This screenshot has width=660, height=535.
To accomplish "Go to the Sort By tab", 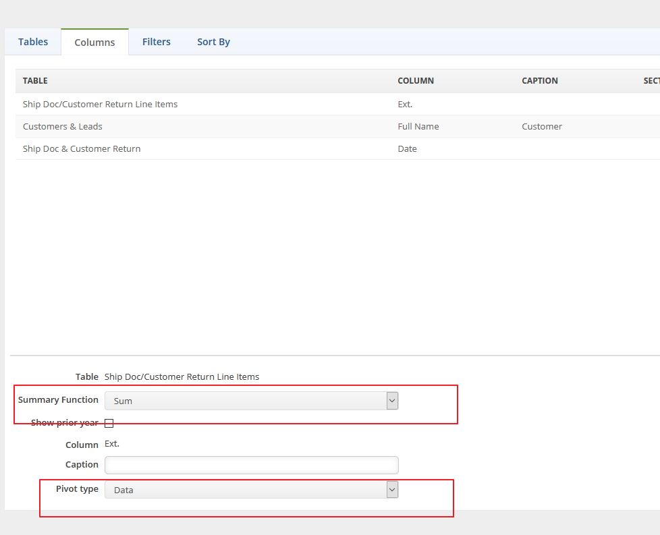I will point(213,42).
